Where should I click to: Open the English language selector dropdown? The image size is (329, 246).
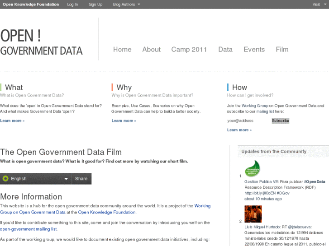pos(36,179)
